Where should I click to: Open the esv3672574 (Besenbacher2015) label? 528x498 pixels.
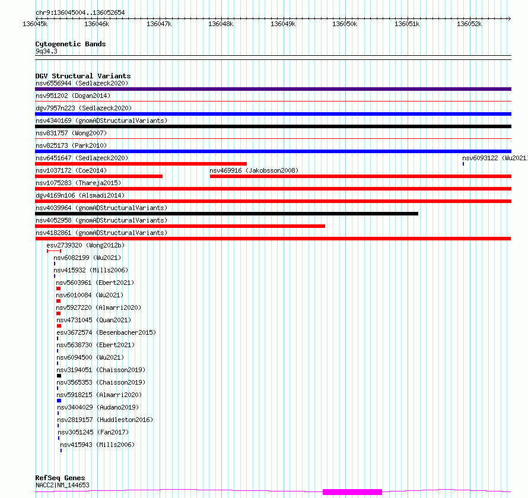pos(106,332)
